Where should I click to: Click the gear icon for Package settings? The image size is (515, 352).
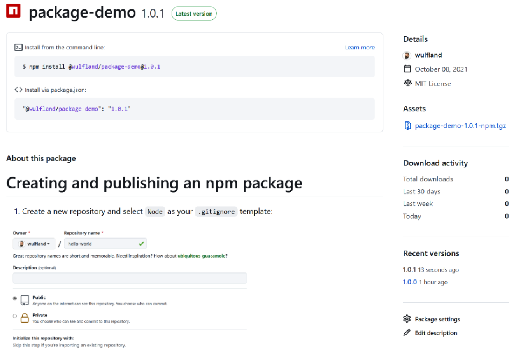(407, 319)
